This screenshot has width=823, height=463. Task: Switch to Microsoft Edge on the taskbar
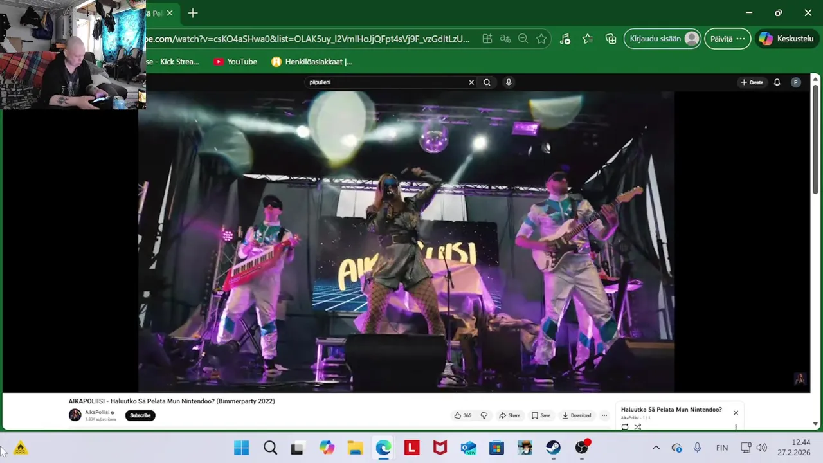coord(383,448)
